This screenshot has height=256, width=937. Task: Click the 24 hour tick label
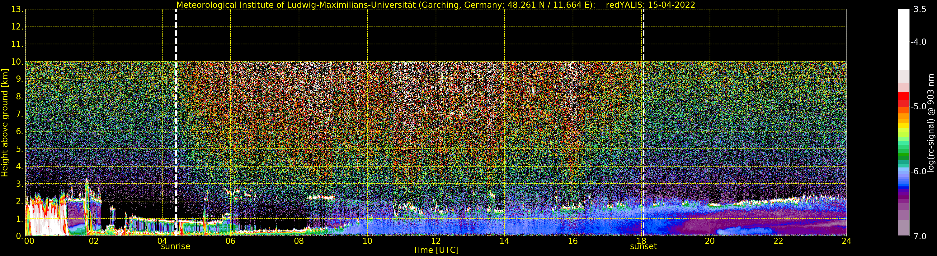point(846,241)
